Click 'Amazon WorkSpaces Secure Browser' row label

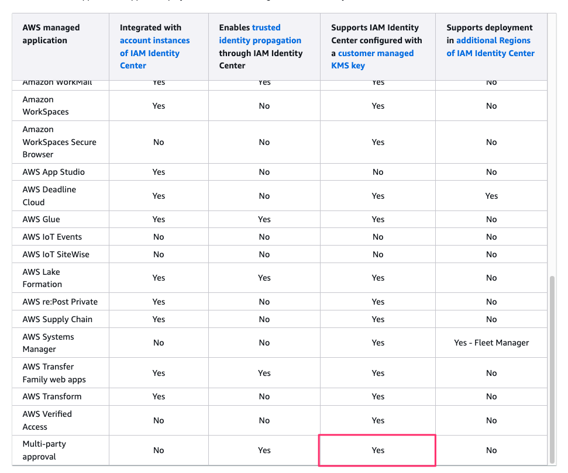pos(59,142)
